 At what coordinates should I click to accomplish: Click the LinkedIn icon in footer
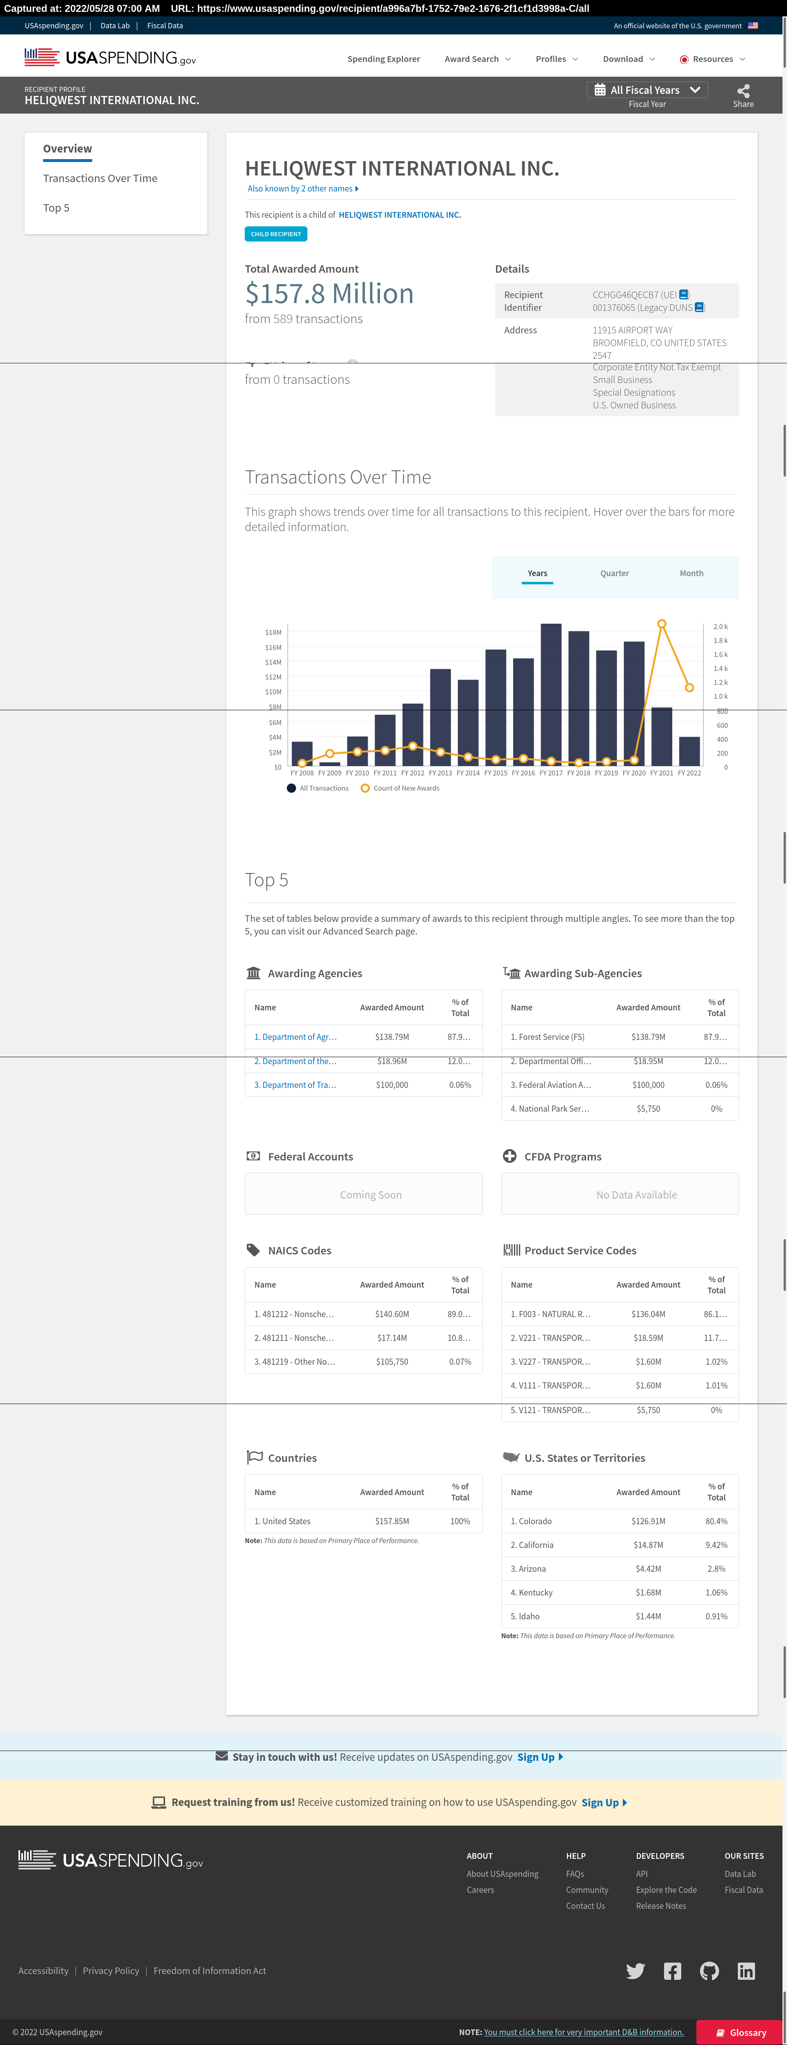[x=746, y=1971]
